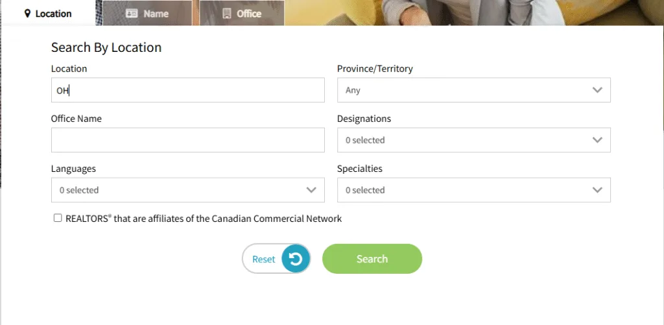
Task: Click the map pin icon on Location tab
Action: 27,13
